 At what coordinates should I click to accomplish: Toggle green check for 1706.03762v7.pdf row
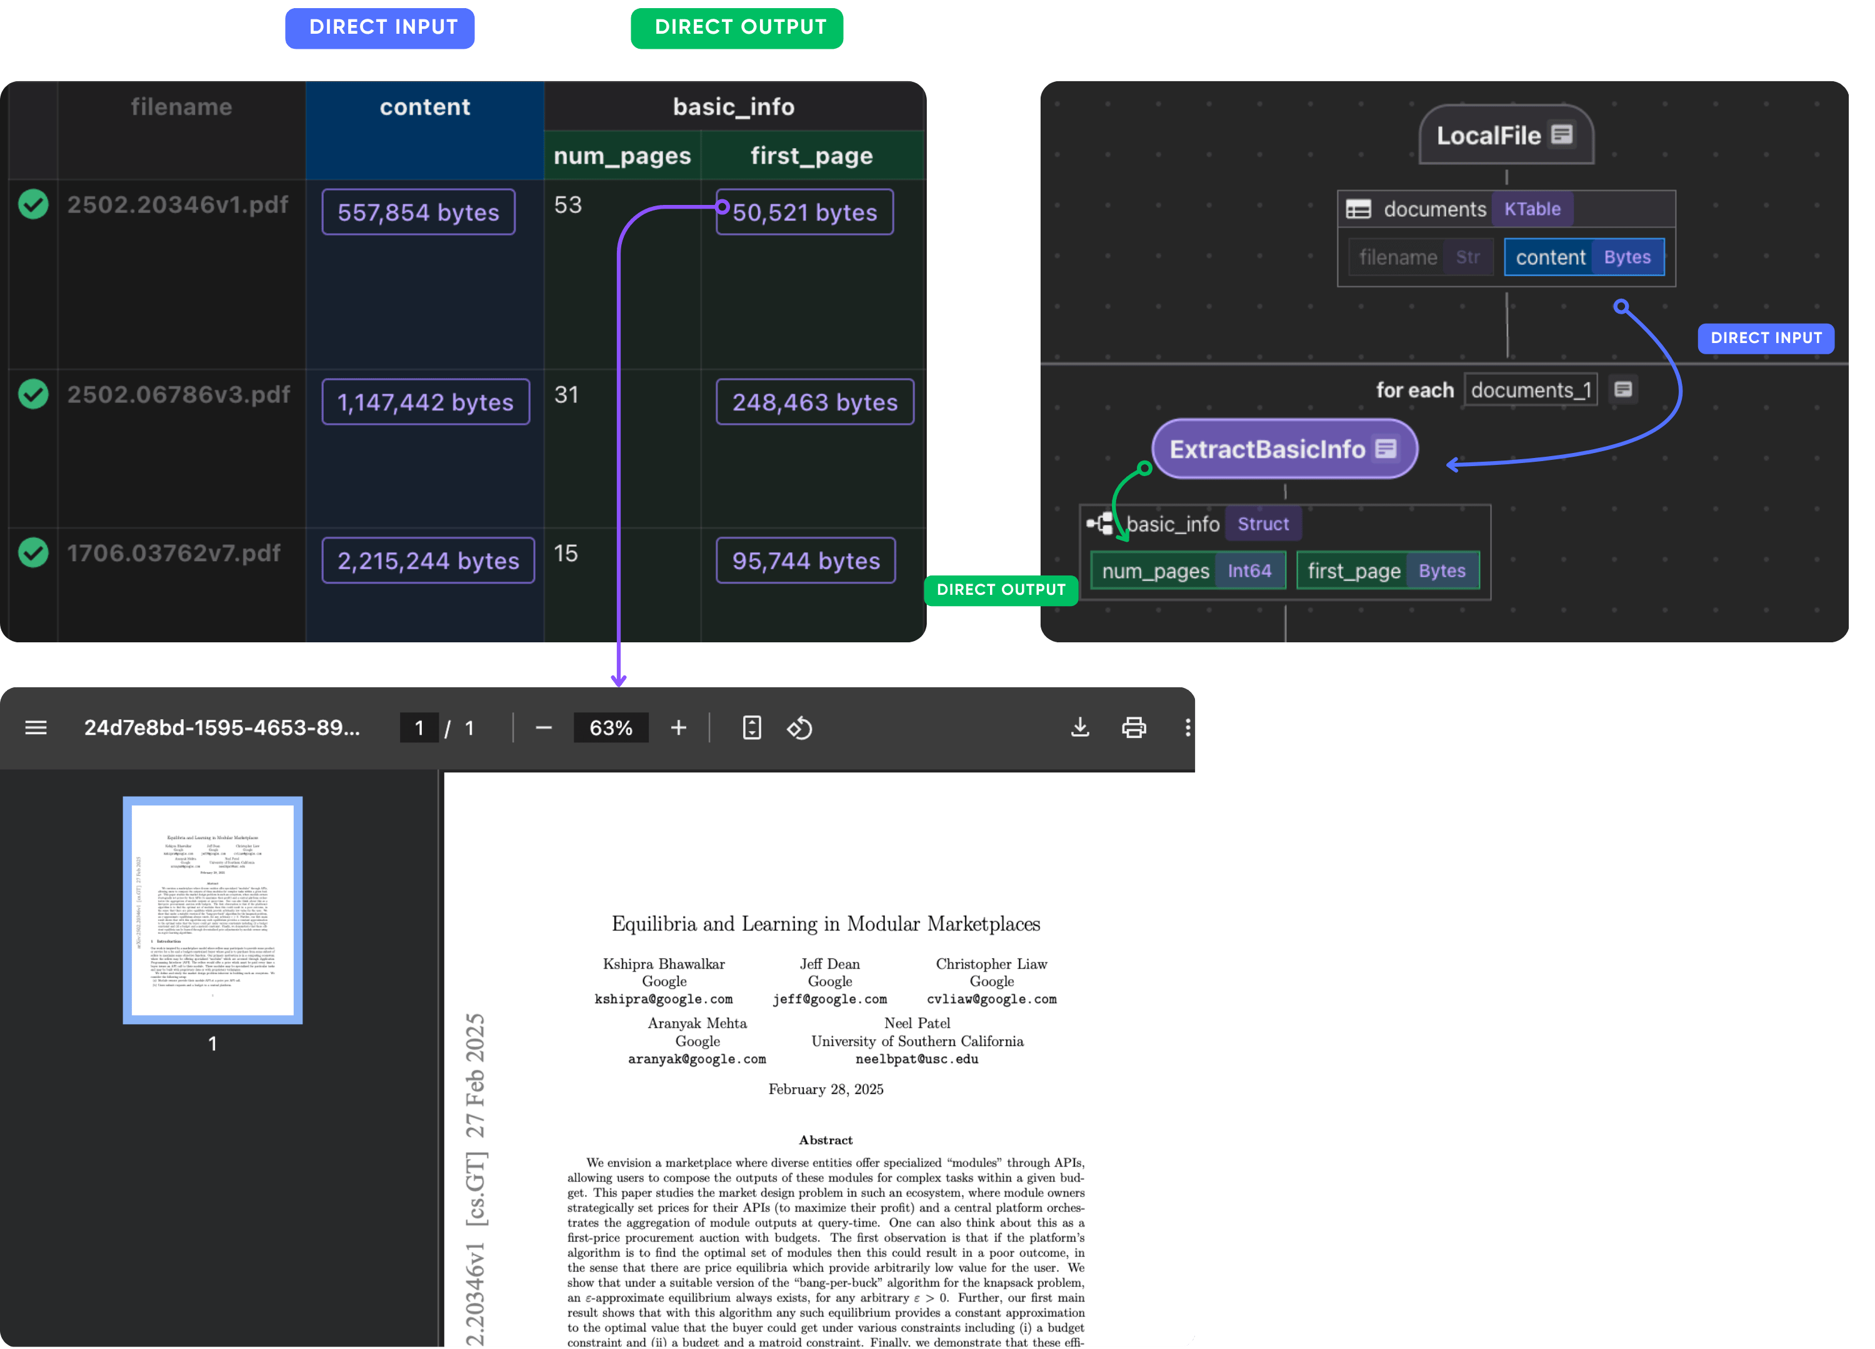[x=33, y=553]
